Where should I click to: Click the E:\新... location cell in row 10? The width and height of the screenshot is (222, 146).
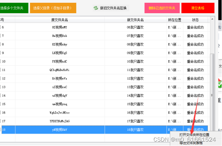pyautogui.click(x=174, y=61)
